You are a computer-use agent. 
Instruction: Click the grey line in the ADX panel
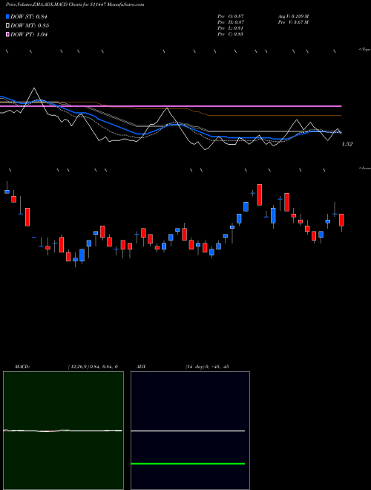click(x=188, y=431)
